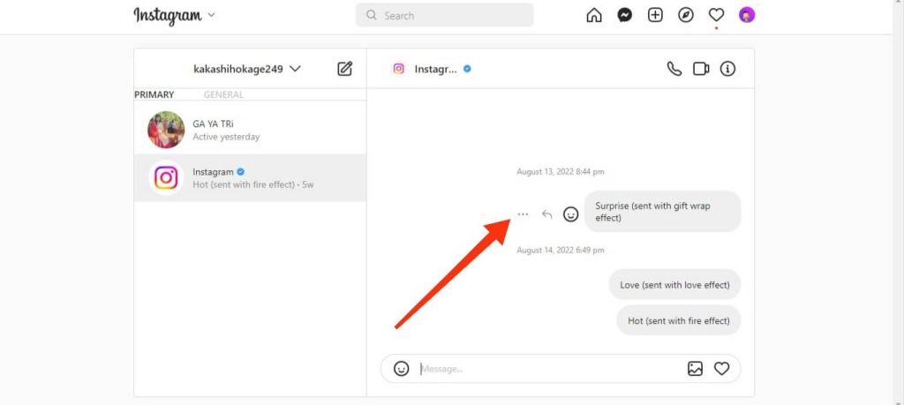Create a new post with plus icon
Screen dimensions: 904x405
pos(655,16)
